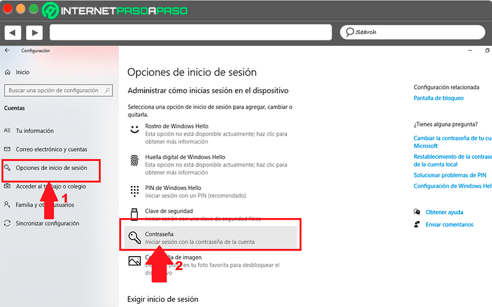
Task: Click the browser back arrow button
Action: [x=12, y=33]
